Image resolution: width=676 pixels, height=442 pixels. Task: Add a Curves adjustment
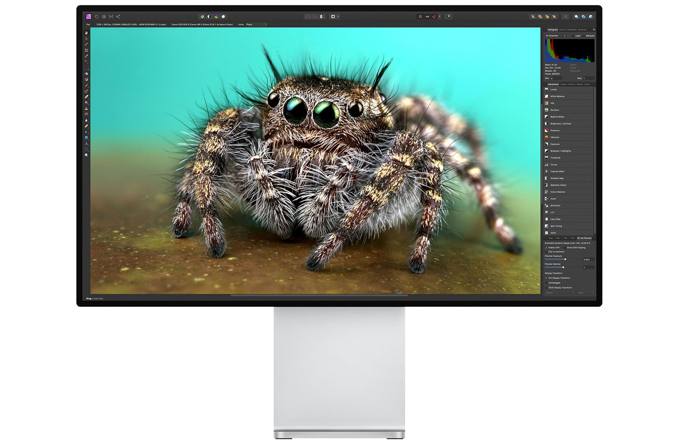coord(553,165)
